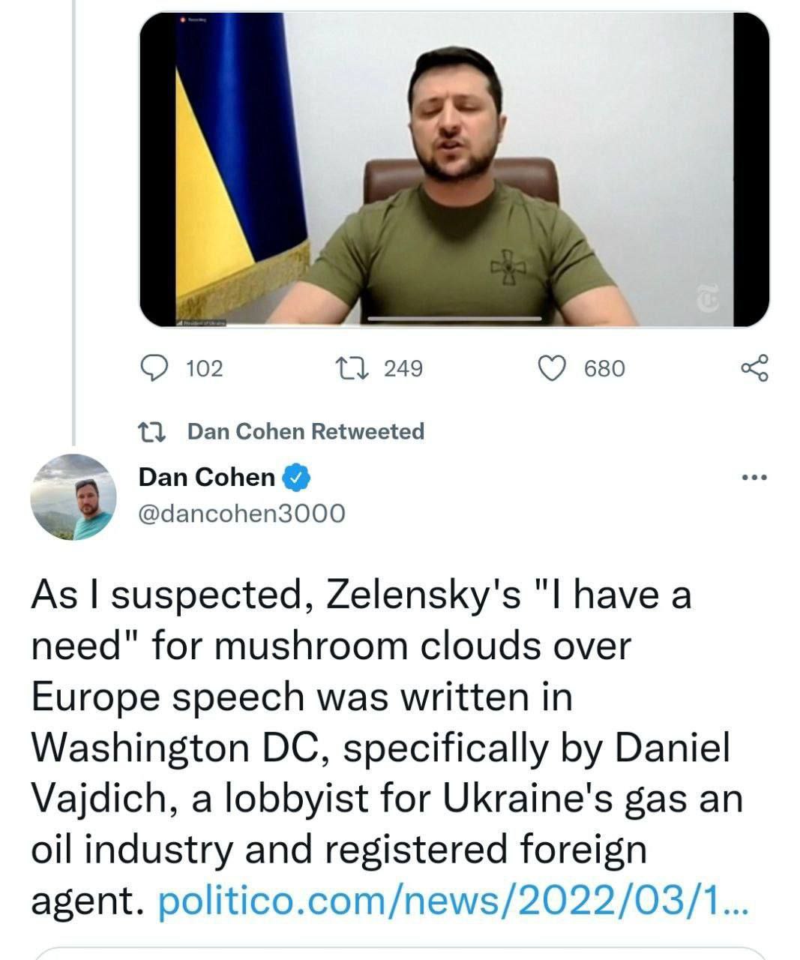Open the share icon below the video
The image size is (800, 960).
point(754,368)
